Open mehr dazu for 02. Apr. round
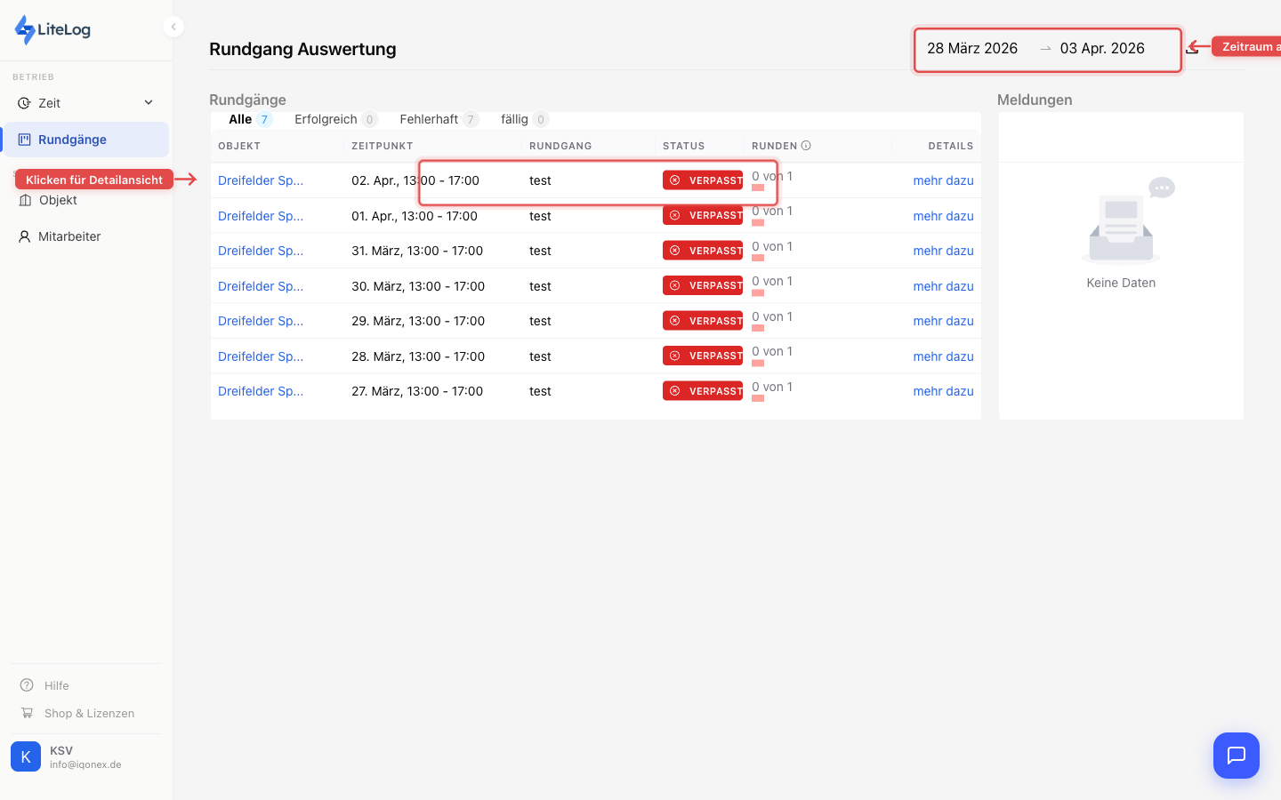The width and height of the screenshot is (1281, 800). 943,180
